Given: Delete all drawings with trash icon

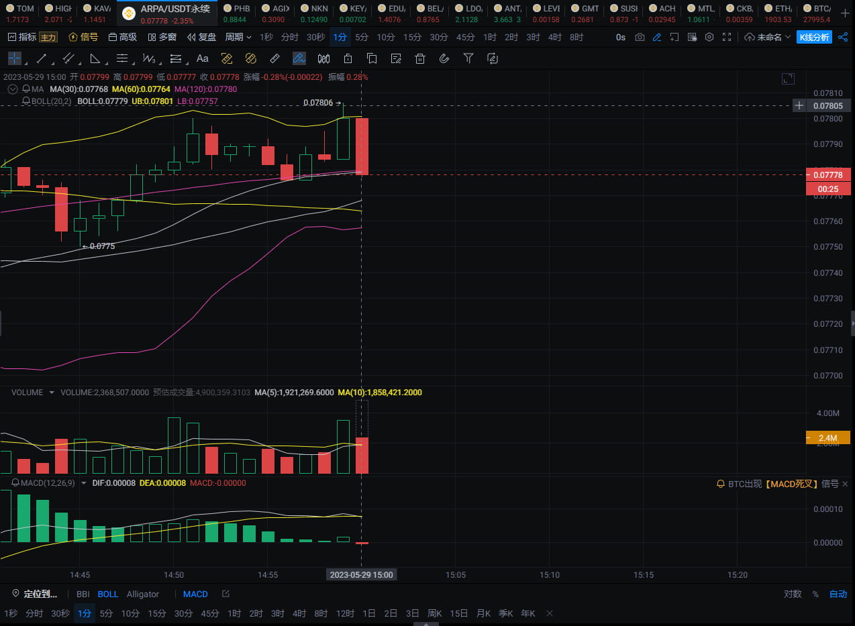Looking at the screenshot, I should pyautogui.click(x=419, y=58).
